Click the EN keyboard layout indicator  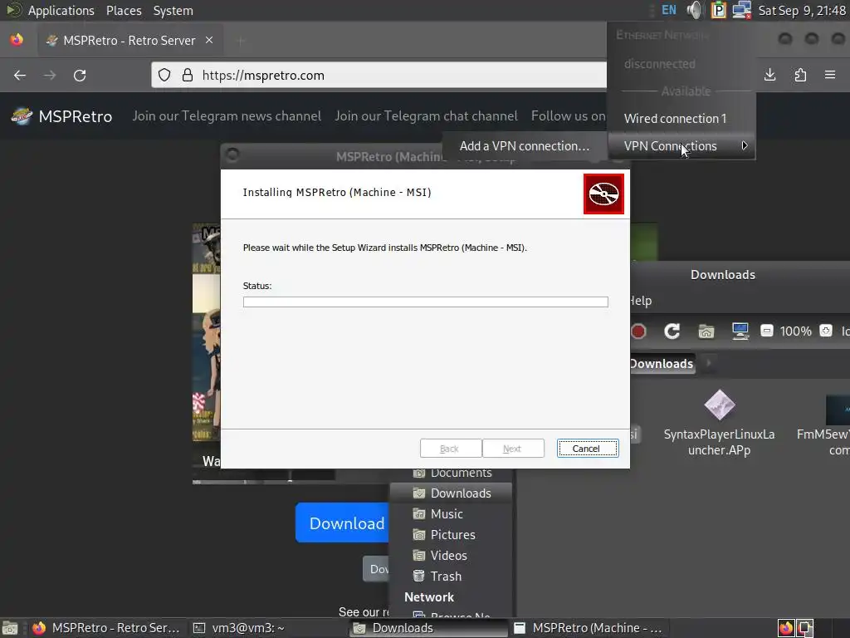pos(669,10)
